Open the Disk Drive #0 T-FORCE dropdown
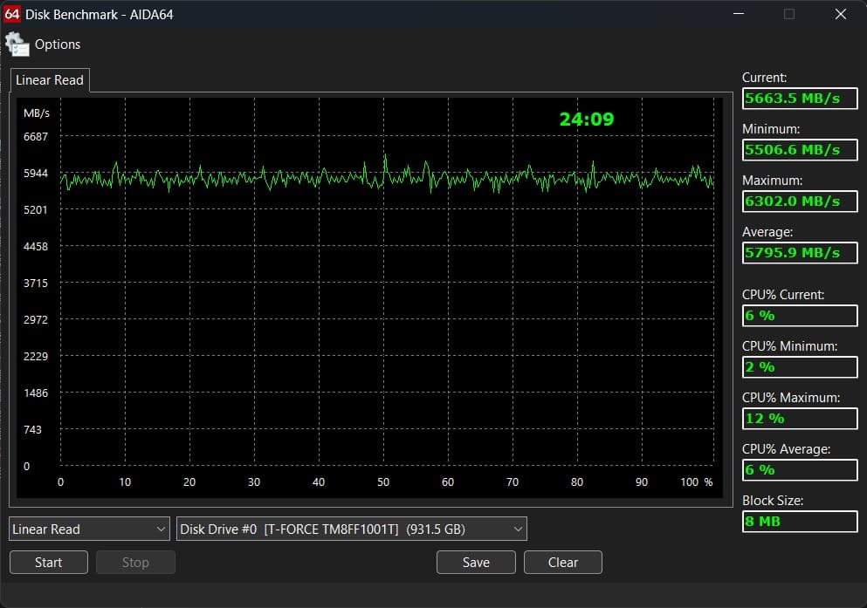867x608 pixels. coord(351,529)
